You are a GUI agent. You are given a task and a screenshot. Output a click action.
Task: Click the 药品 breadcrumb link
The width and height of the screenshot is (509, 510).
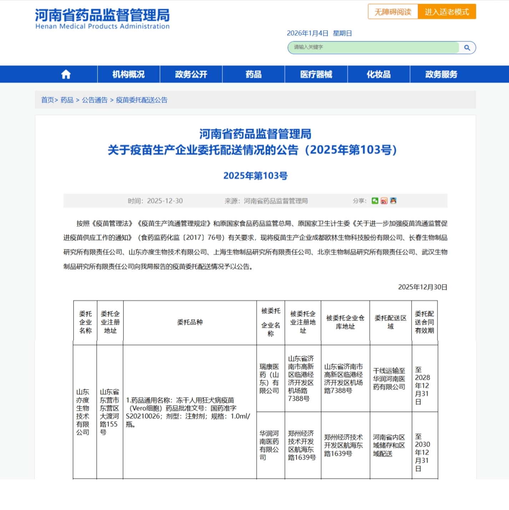[x=67, y=100]
